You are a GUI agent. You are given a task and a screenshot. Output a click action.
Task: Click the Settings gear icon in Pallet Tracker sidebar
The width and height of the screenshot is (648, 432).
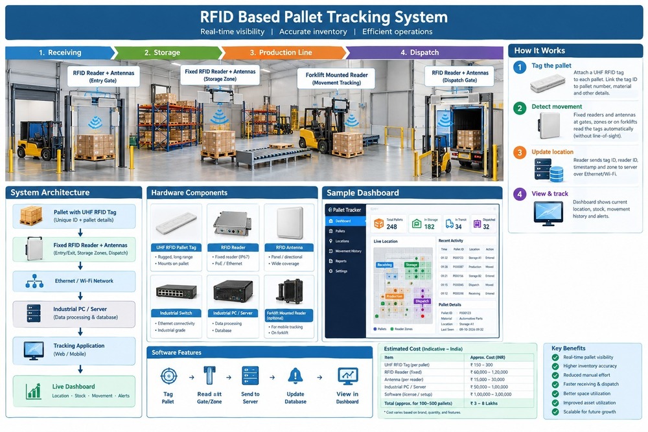point(330,271)
